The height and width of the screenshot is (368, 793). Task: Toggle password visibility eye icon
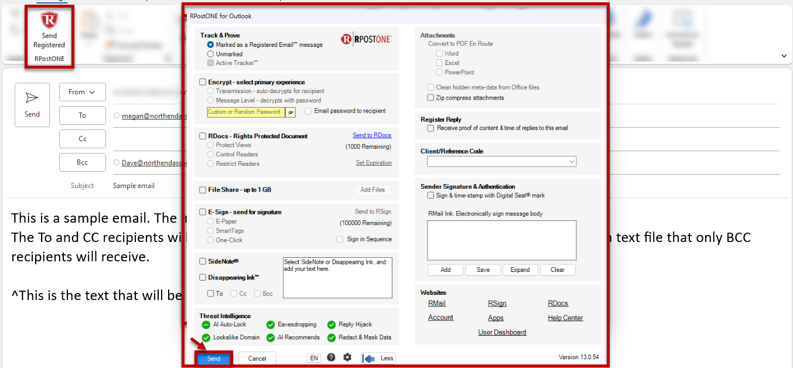click(291, 112)
